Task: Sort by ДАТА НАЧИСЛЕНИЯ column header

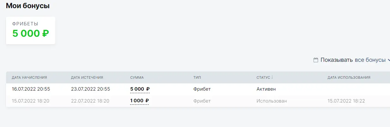Action: [29, 77]
